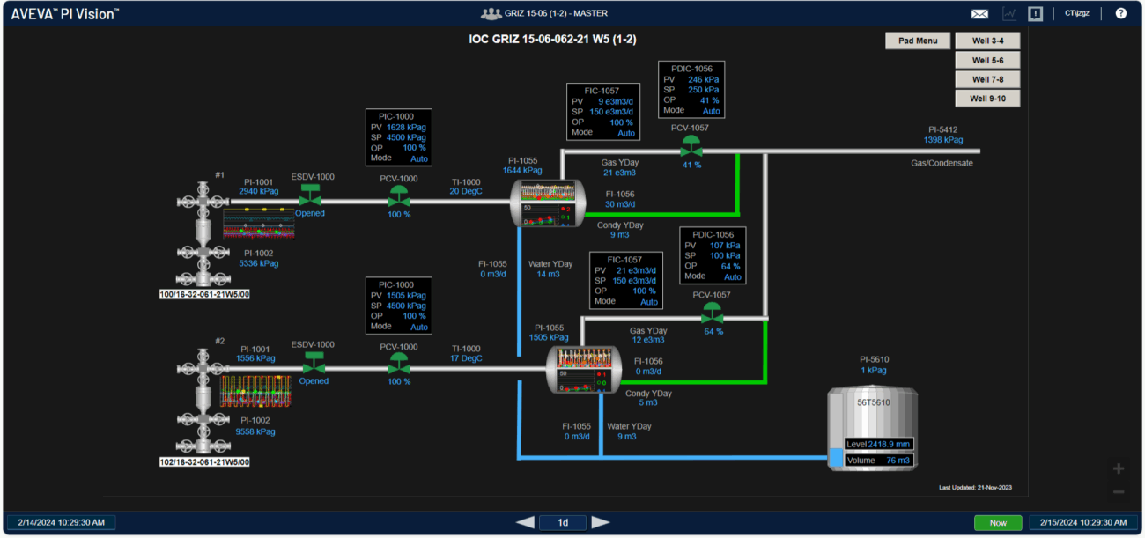
Task: Click the ad hoc trend chart icon
Action: 1009,14
